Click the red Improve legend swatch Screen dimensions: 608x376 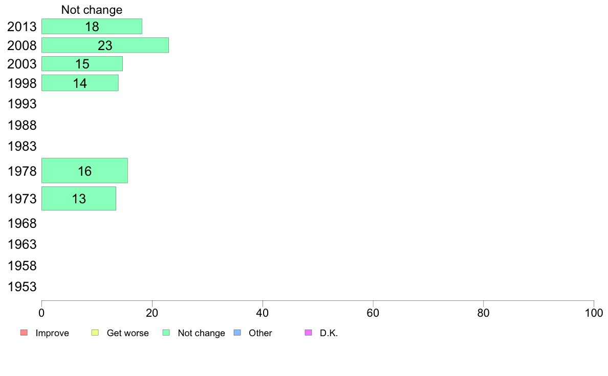point(24,333)
